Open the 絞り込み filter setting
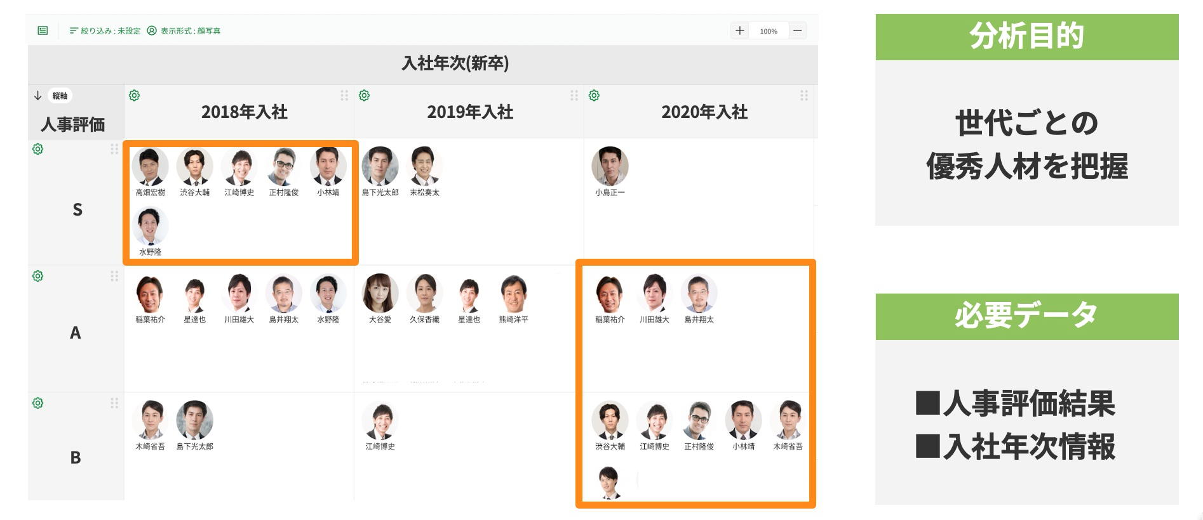 pos(105,30)
